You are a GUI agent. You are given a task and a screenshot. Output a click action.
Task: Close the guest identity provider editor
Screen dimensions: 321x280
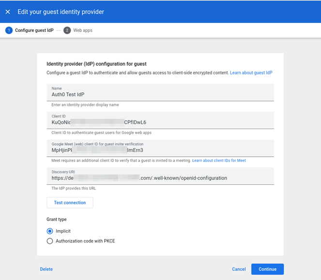8,12
